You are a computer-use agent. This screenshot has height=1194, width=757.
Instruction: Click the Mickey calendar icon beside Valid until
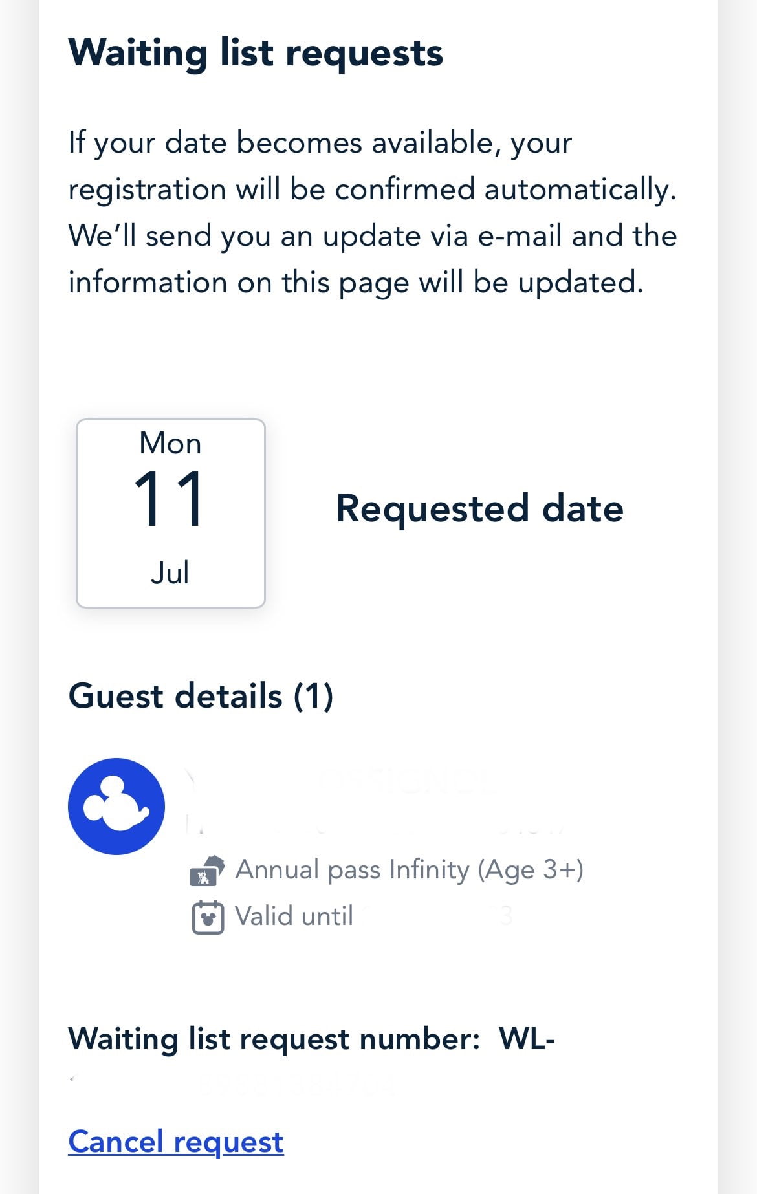pyautogui.click(x=208, y=917)
